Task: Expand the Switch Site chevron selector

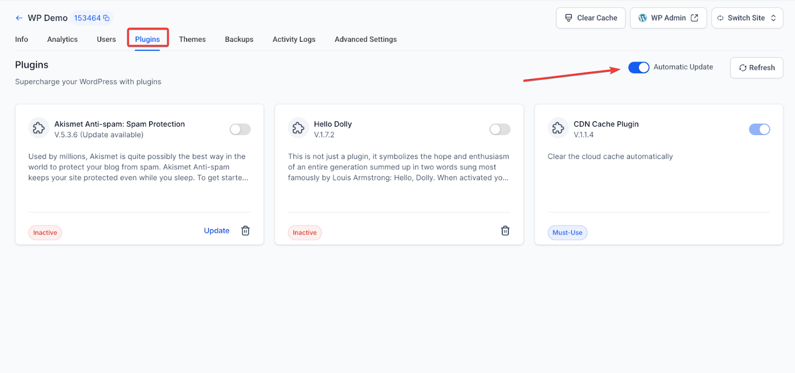Action: (773, 18)
